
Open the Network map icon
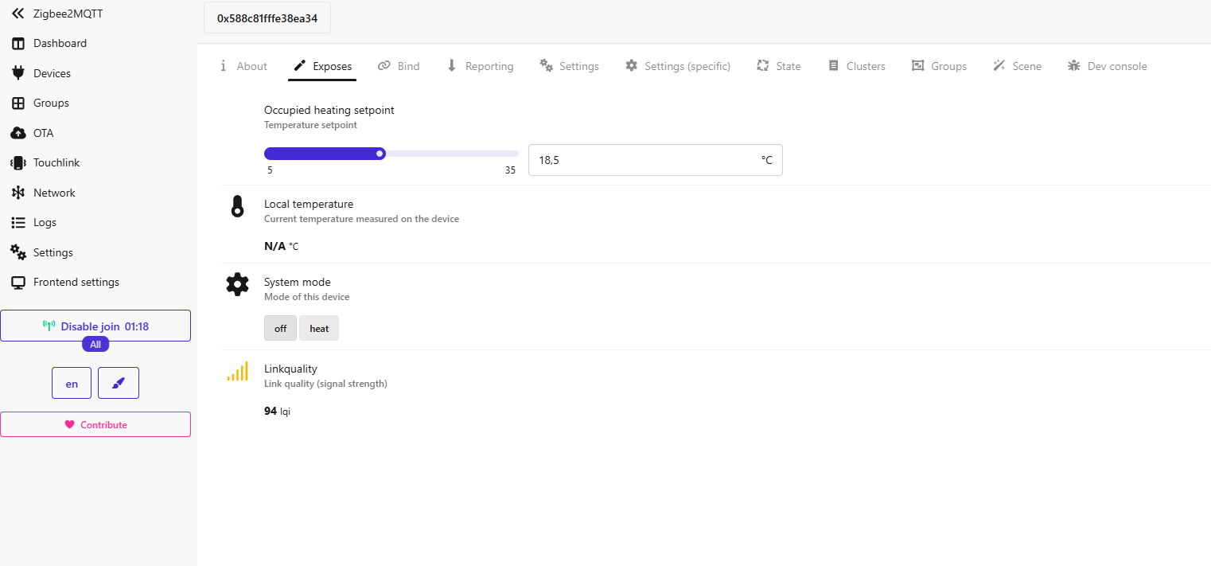pos(18,193)
